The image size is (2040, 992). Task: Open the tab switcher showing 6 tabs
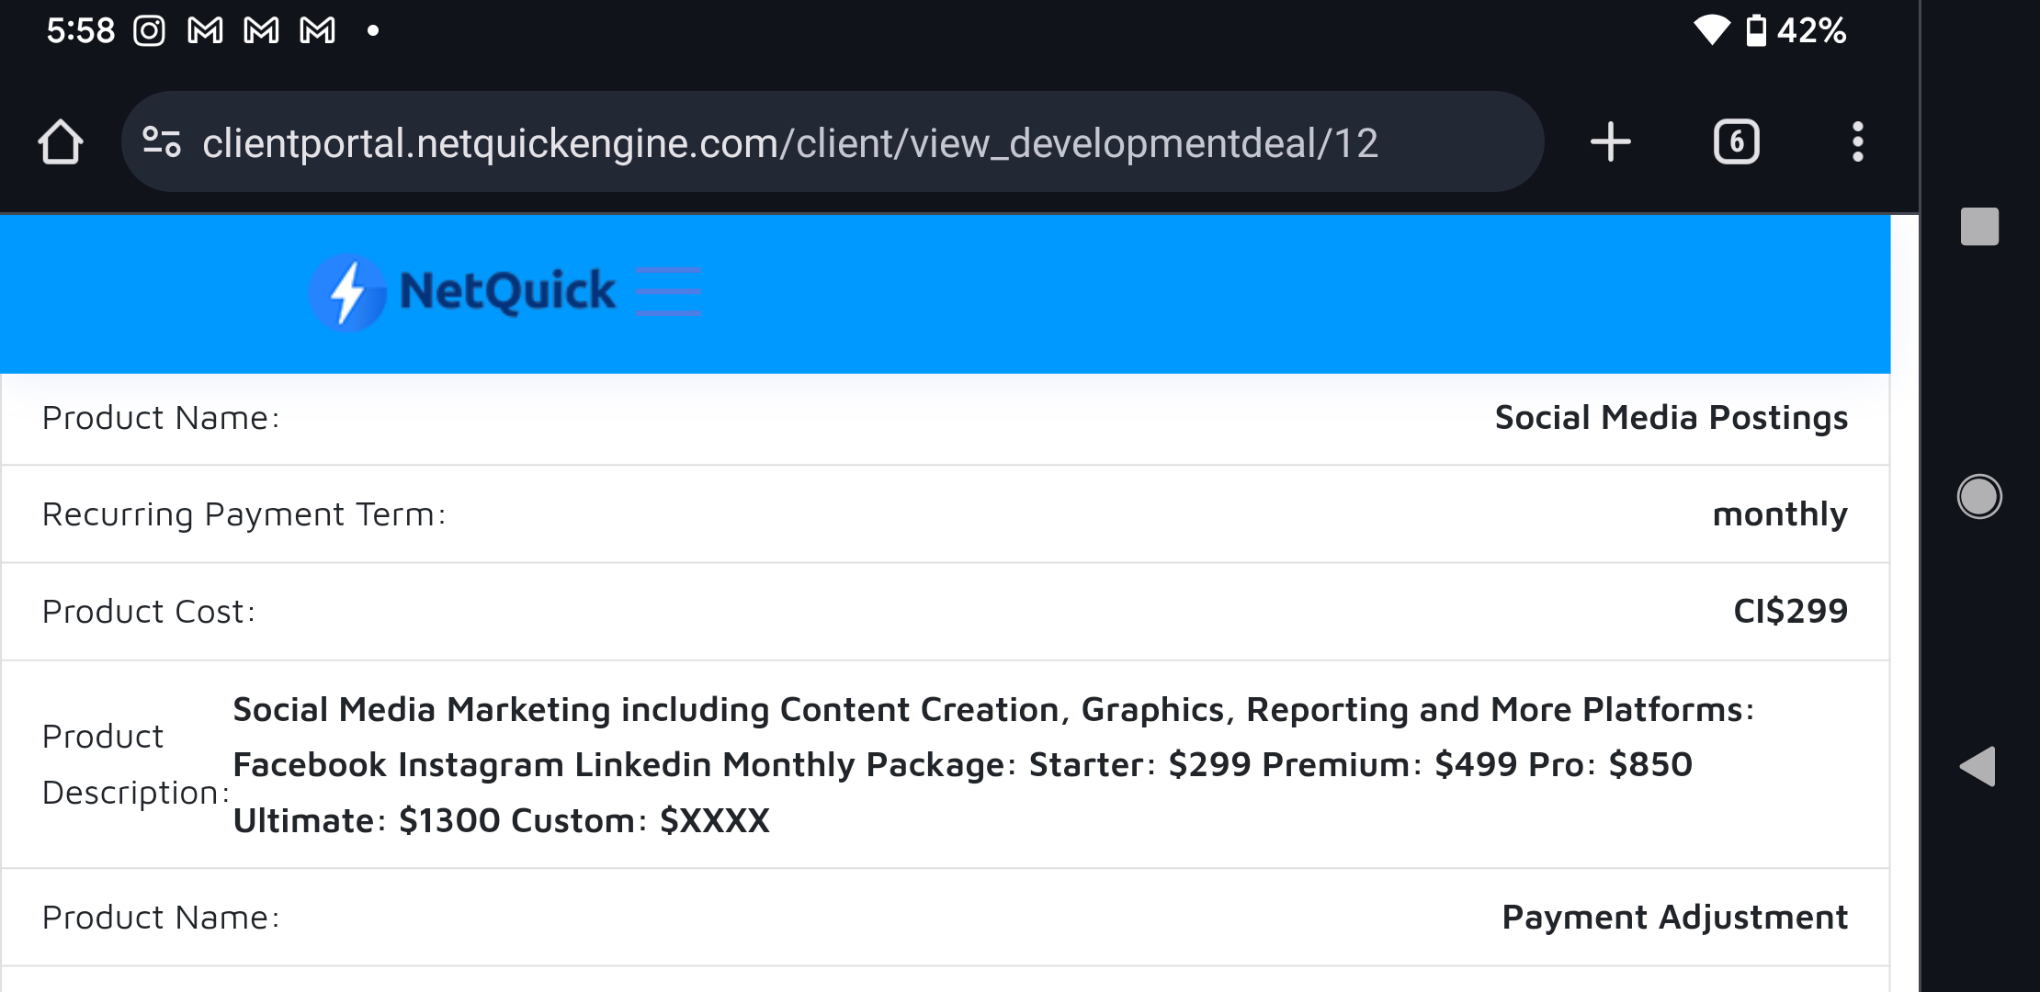coord(1736,142)
